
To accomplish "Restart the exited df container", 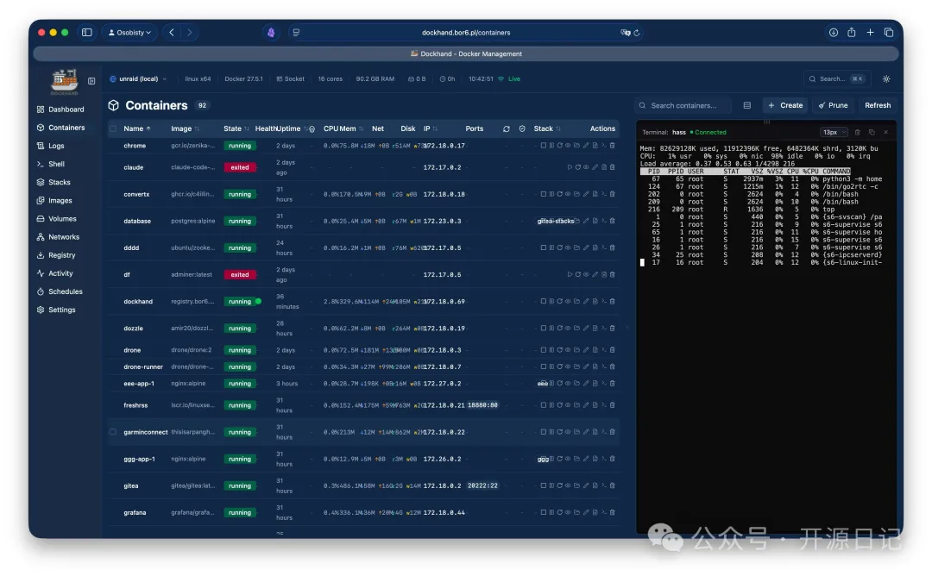I will (577, 274).
